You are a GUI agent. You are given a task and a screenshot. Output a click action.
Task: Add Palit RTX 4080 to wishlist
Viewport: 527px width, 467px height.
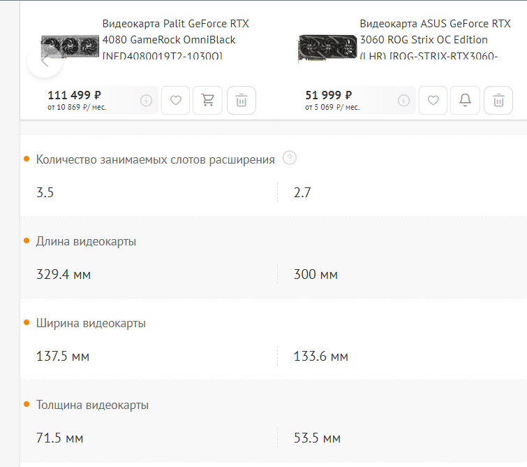pos(175,101)
